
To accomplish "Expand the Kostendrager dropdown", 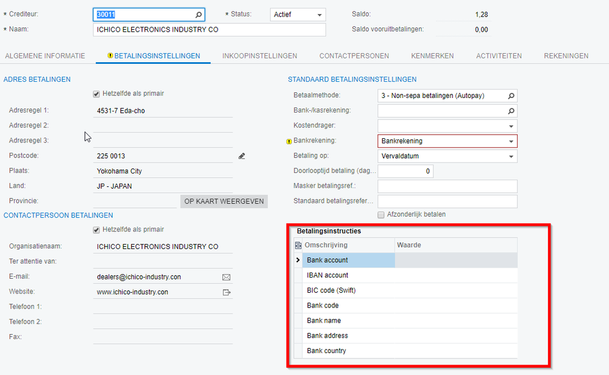I will (x=511, y=126).
